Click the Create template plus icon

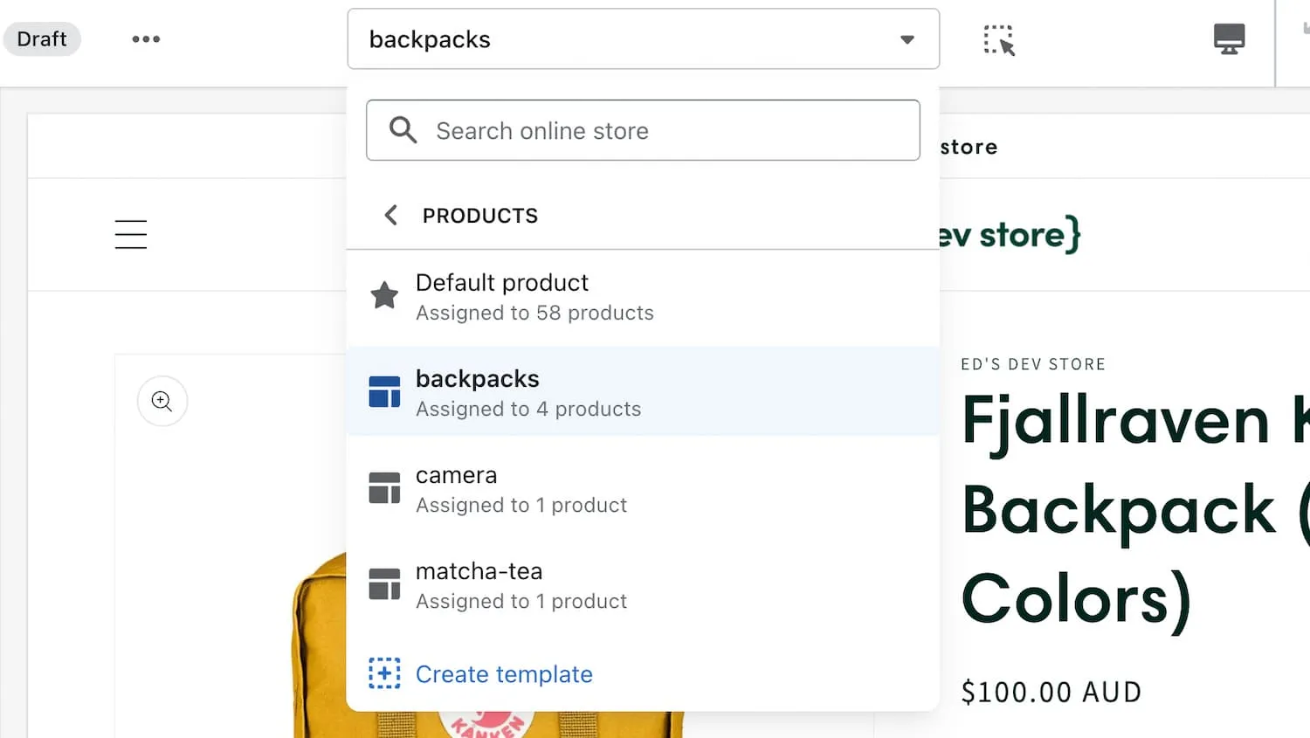pos(384,673)
